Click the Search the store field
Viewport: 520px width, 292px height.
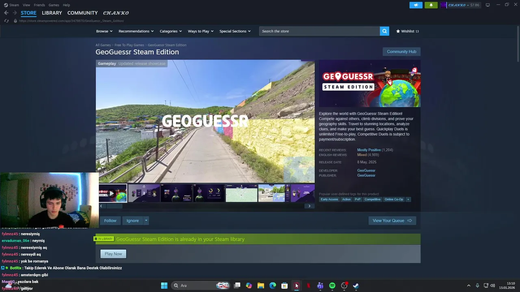coord(319,31)
